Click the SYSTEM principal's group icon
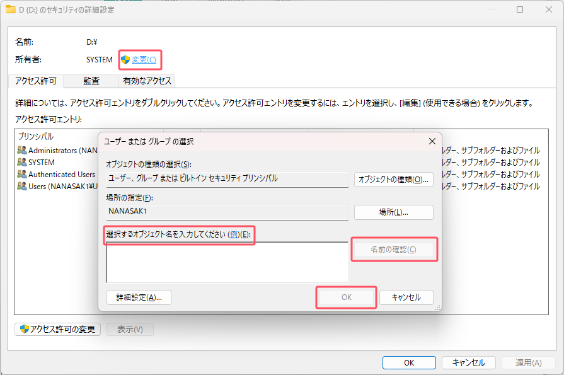564x375 pixels. [x=22, y=162]
